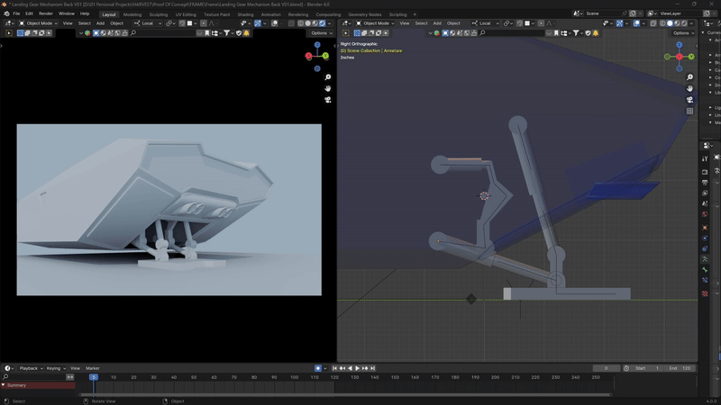
Task: Toggle auto keying record button
Action: click(318, 368)
